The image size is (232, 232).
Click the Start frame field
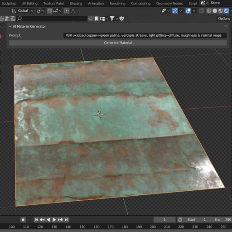tap(197, 220)
